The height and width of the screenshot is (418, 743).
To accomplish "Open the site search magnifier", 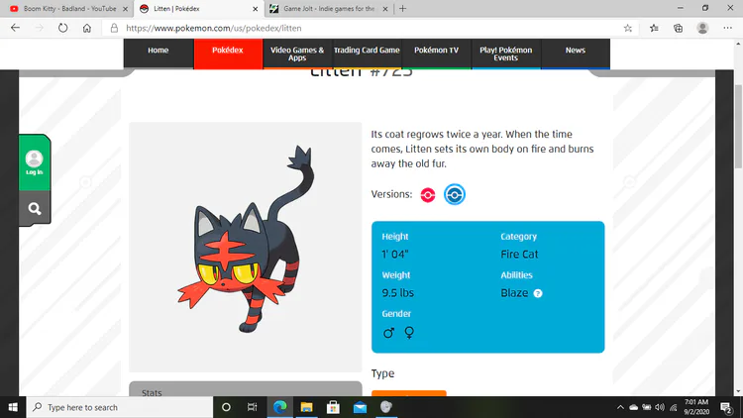I will pyautogui.click(x=34, y=209).
